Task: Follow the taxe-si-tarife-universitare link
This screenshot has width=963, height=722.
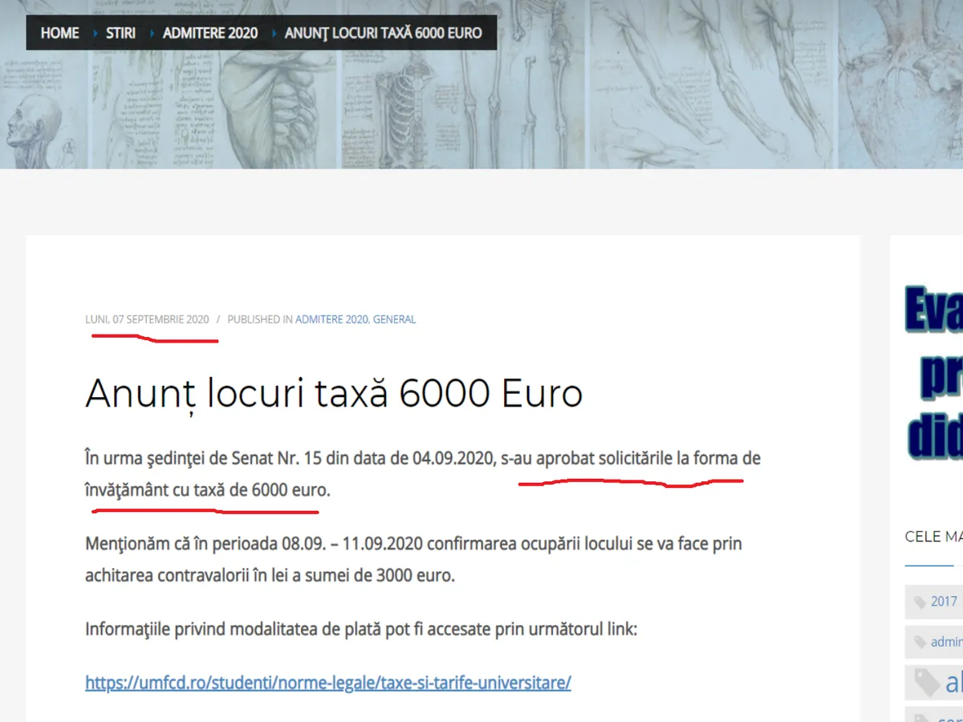Action: click(328, 683)
